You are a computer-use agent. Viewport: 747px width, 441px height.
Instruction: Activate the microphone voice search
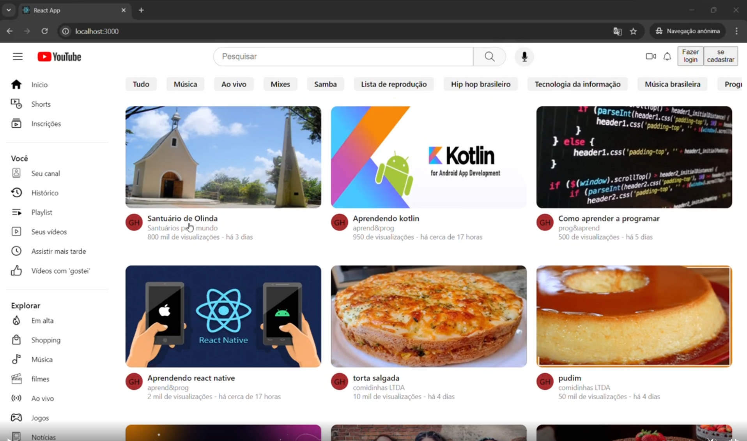click(x=524, y=57)
